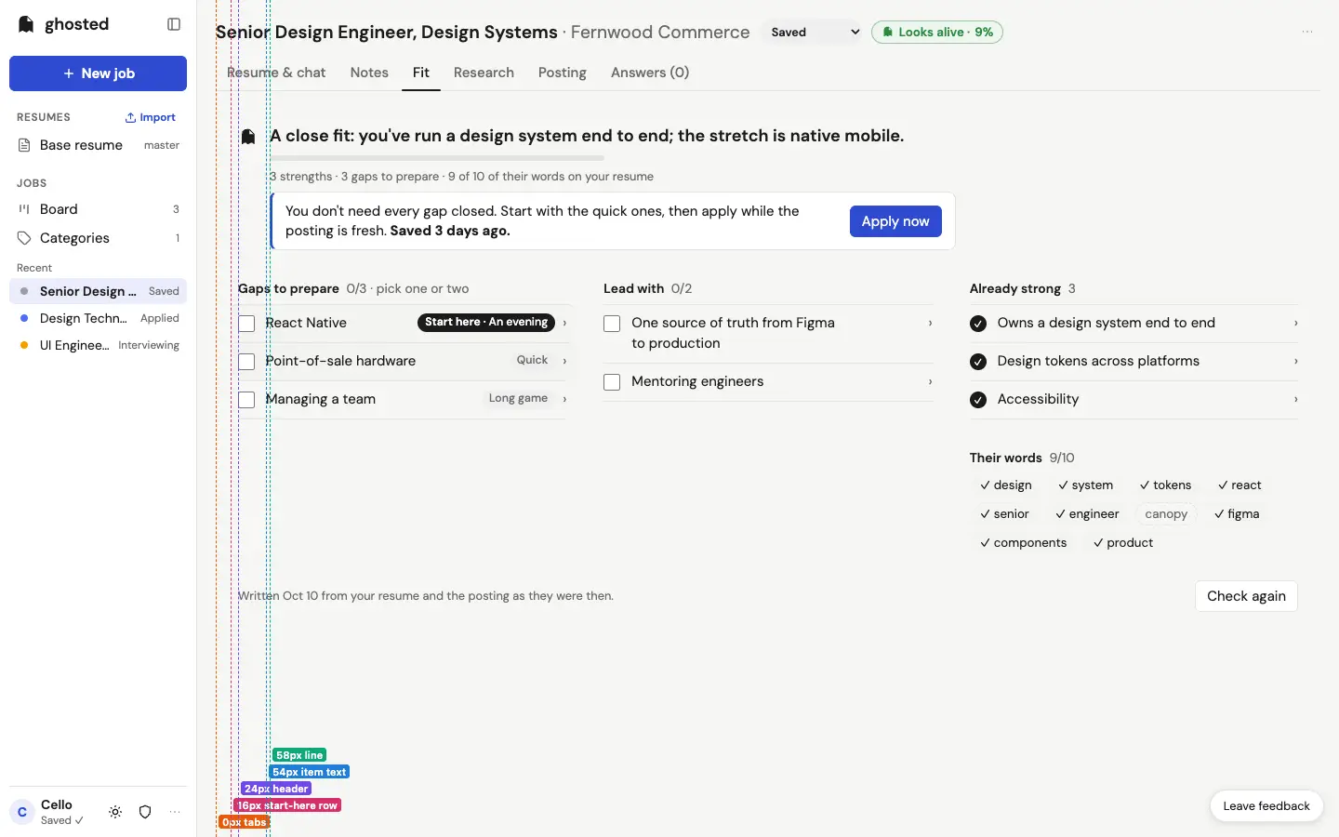Open the Answers (0) tab

coord(650,73)
